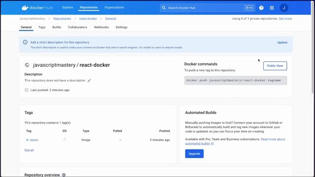Screen dimensions: 315x177
Task: Click the Get more link
Action: pos(285,19)
